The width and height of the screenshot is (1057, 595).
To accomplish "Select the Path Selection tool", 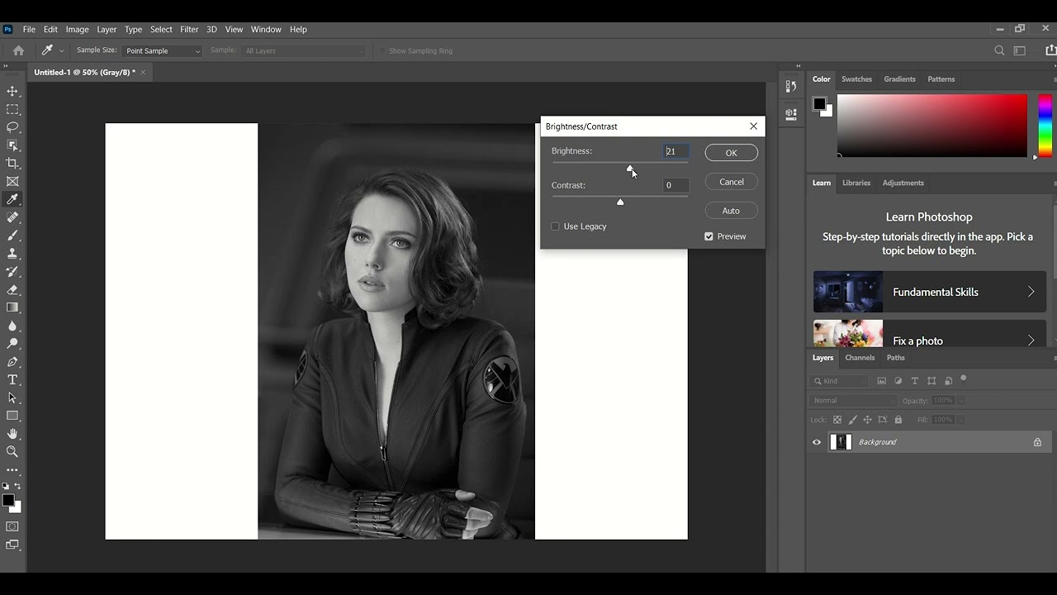I will 12,397.
